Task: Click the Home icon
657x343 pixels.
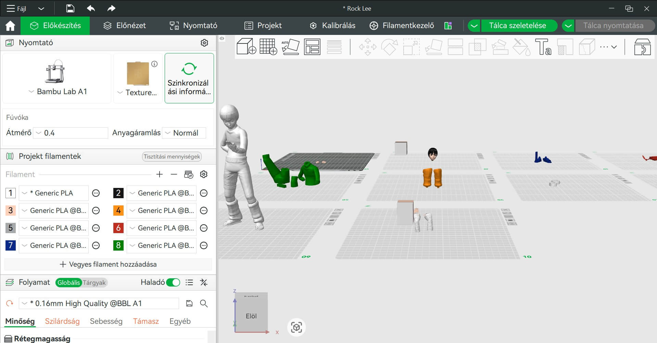Action: click(10, 26)
